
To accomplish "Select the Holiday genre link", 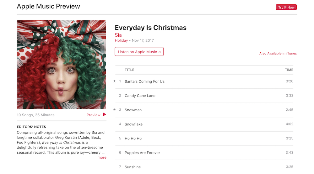I will (121, 40).
